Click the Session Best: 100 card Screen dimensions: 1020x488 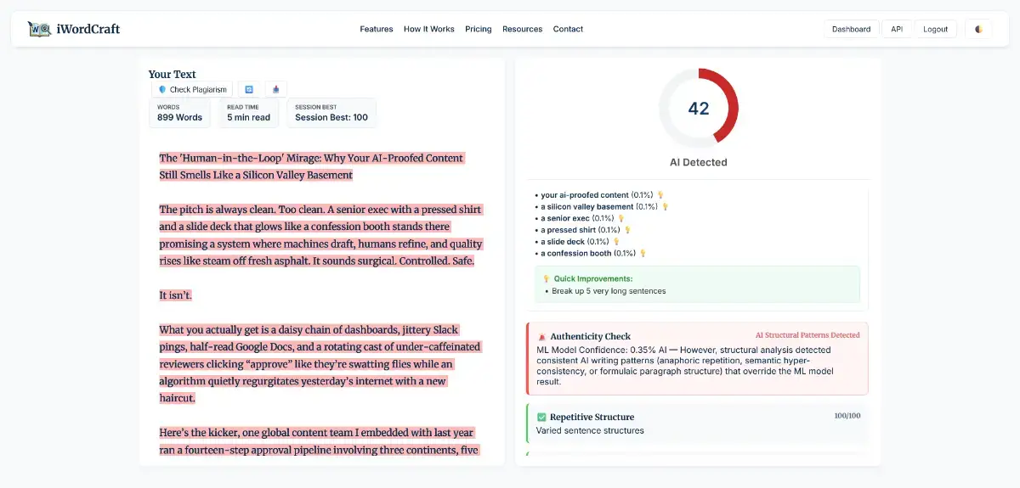331,113
